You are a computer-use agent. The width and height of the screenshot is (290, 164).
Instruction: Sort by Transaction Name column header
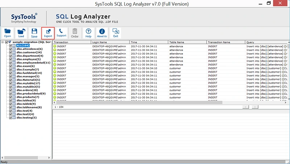click(x=225, y=42)
